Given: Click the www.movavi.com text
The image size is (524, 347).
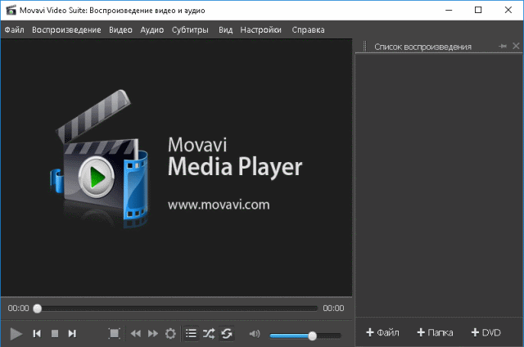Looking at the screenshot, I should (x=219, y=205).
